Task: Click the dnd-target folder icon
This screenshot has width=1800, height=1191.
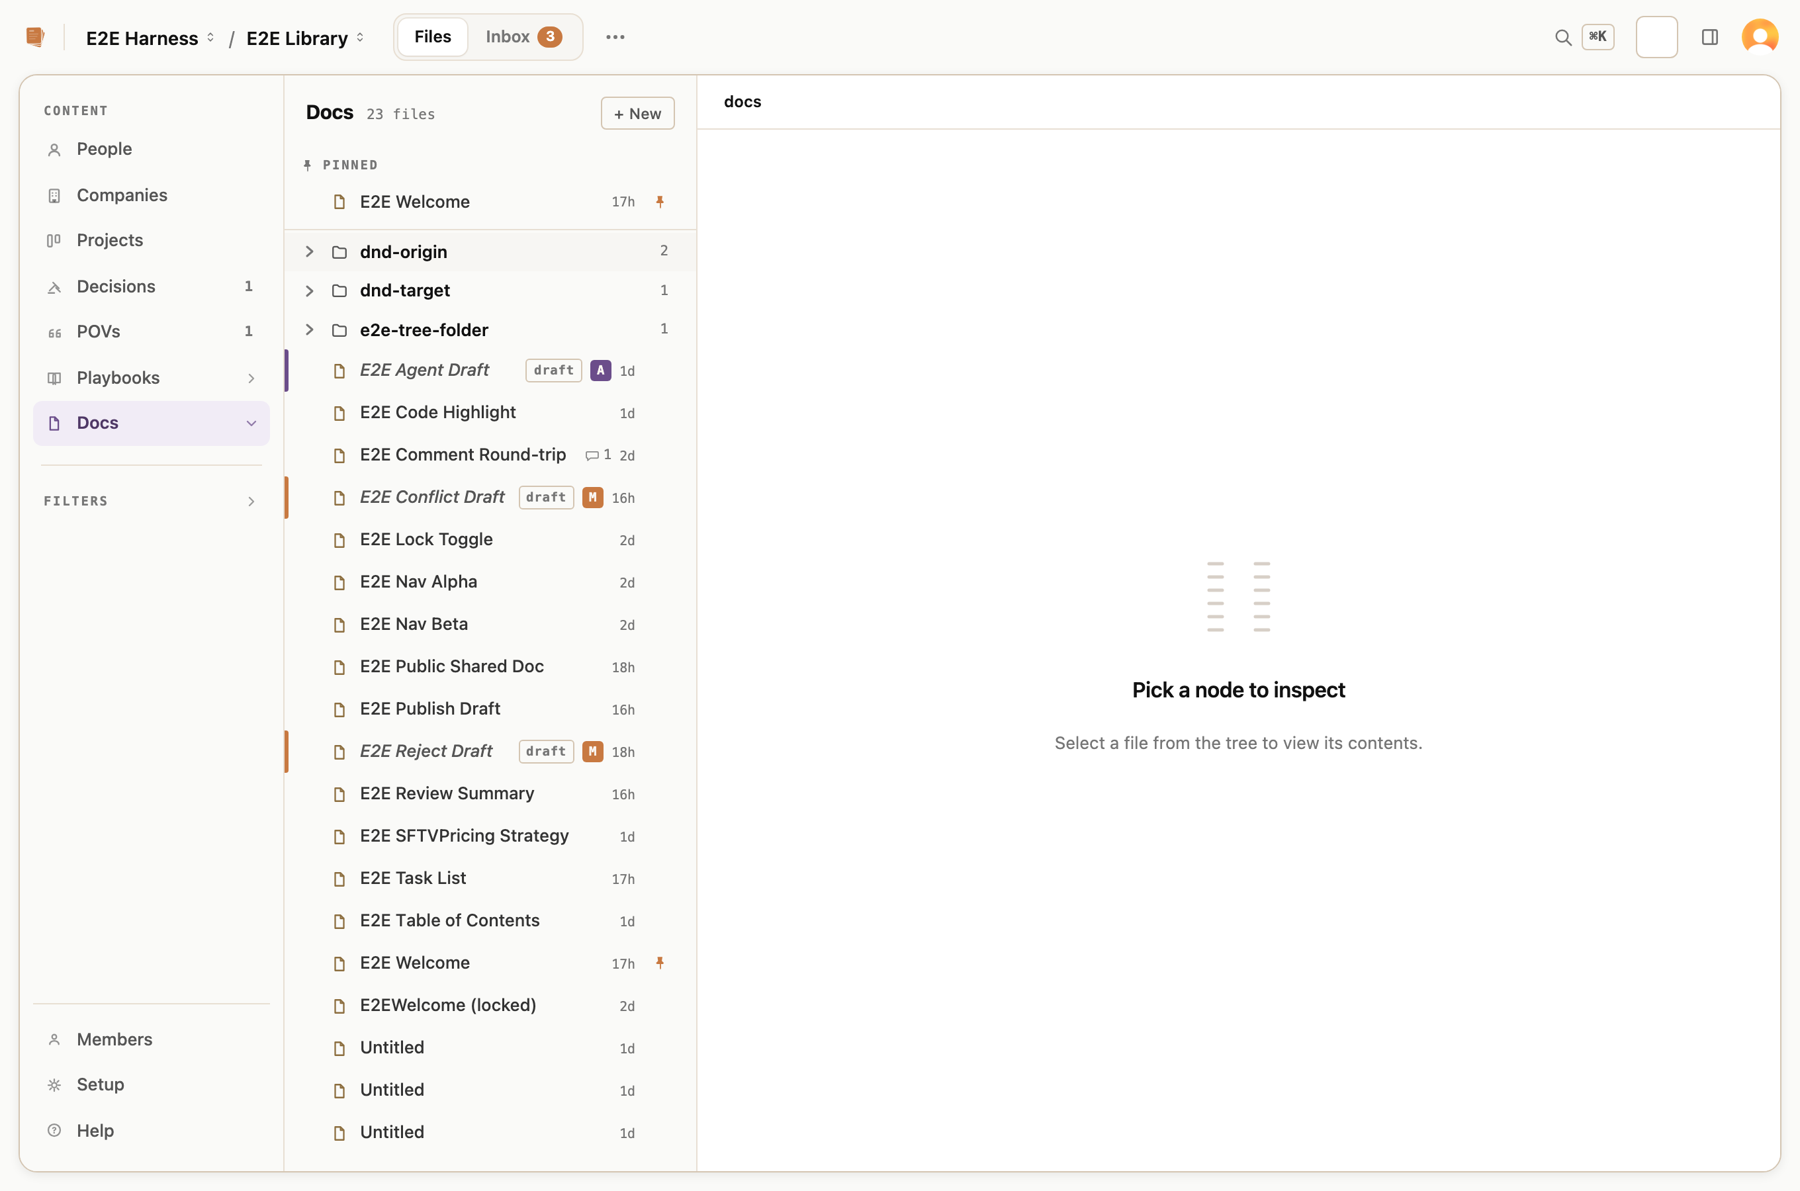Action: coord(339,291)
